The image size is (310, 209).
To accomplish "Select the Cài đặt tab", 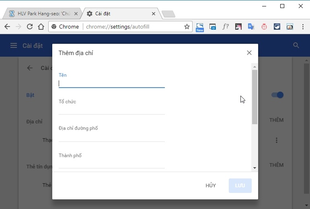I will pyautogui.click(x=121, y=14).
